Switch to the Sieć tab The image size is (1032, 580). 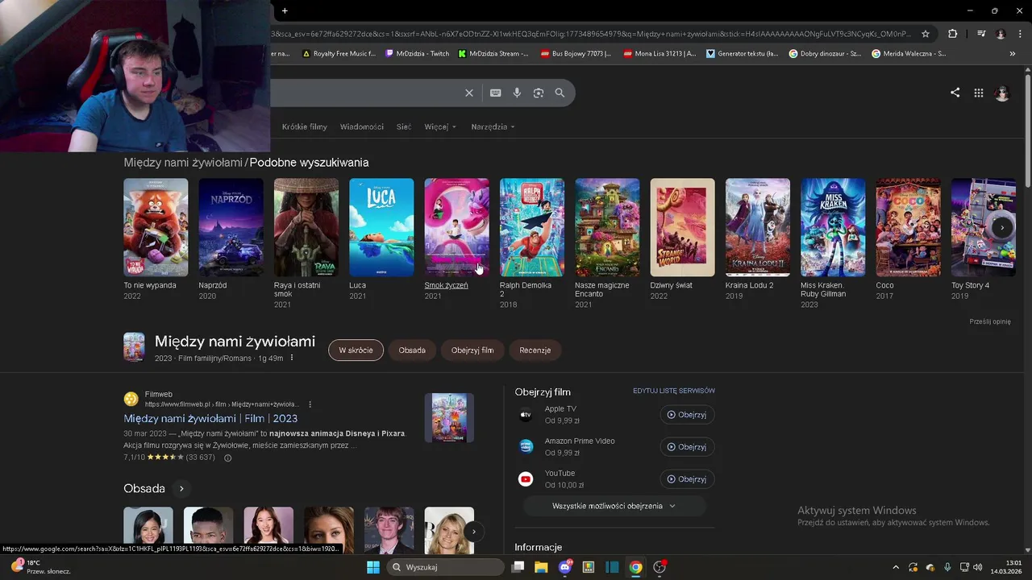(403, 126)
